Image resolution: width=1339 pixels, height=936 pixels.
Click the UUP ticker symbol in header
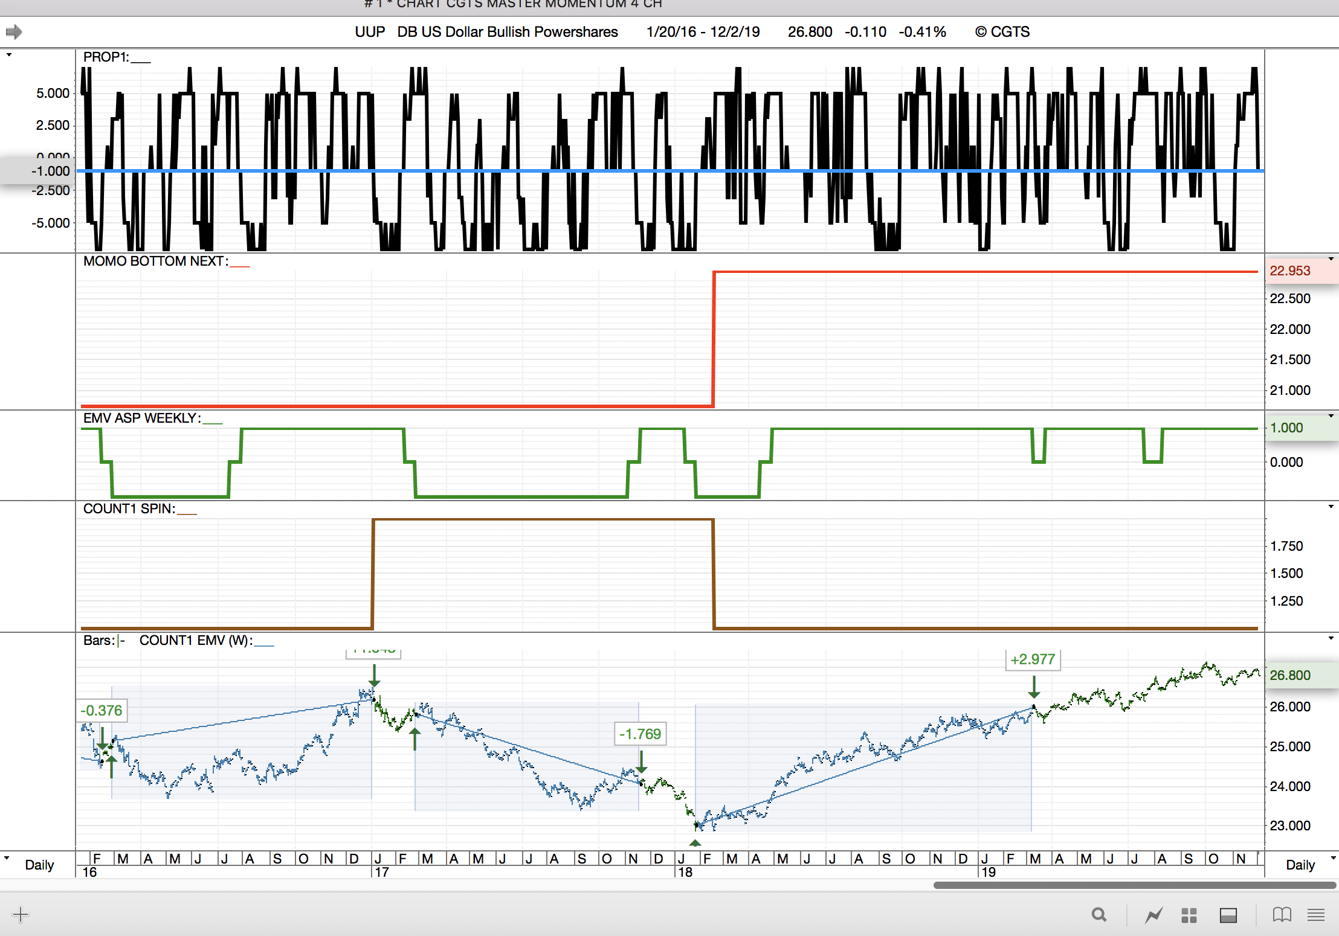(x=369, y=32)
